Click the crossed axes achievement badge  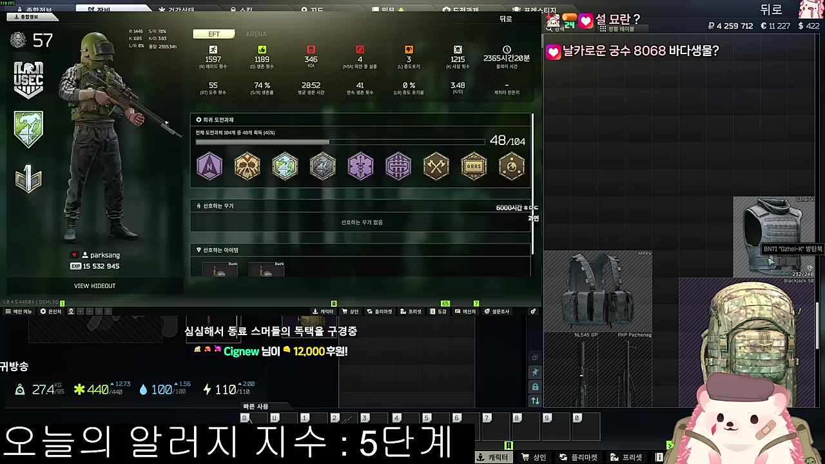[436, 166]
